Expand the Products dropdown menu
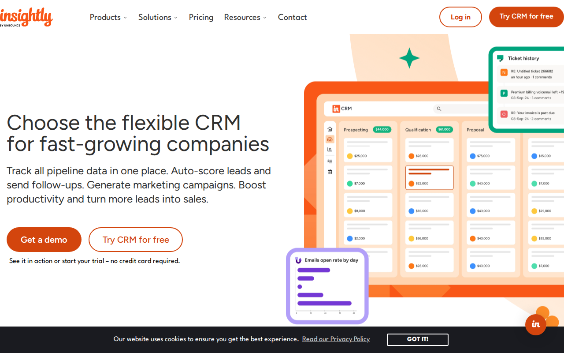564x353 pixels. [108, 17]
